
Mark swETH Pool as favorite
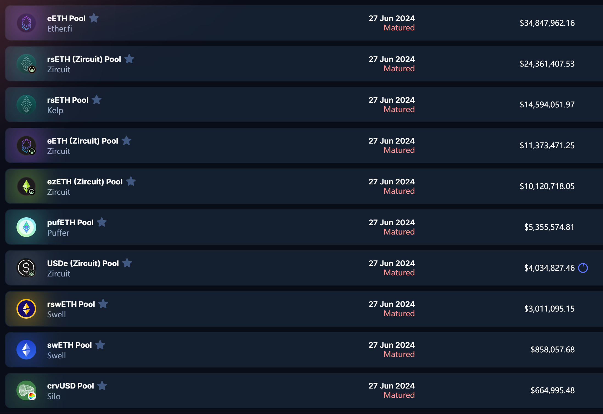click(100, 345)
